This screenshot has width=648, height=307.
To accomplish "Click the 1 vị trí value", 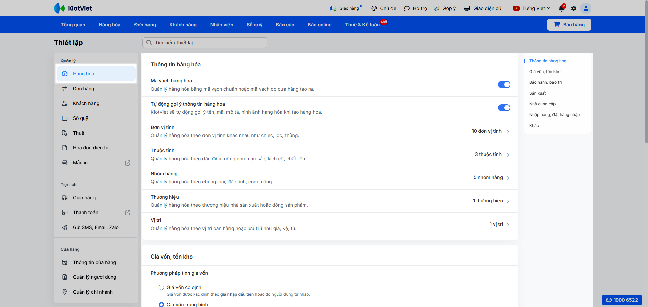I will tap(496, 224).
